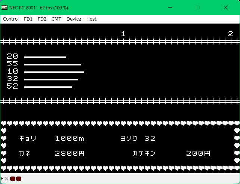Open the Device menu

[74, 19]
